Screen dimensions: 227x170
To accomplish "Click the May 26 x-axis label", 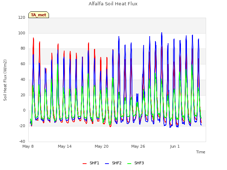I will click(138, 146).
